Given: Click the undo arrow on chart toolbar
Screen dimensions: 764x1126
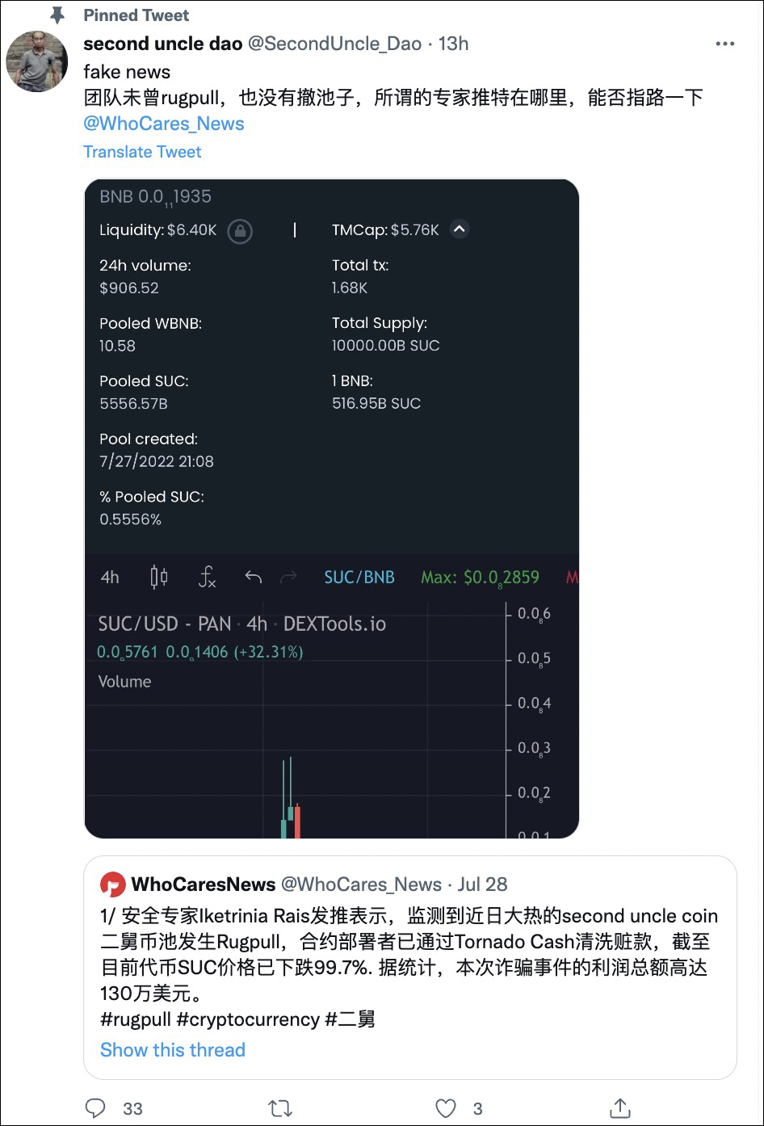Looking at the screenshot, I should click(x=253, y=577).
